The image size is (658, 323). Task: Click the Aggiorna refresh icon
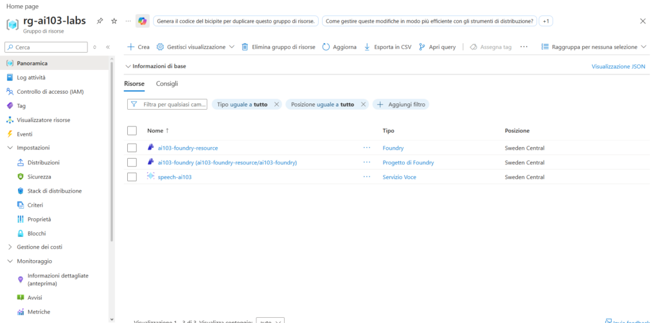point(326,47)
